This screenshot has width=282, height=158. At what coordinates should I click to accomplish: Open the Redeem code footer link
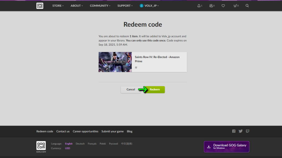coord(45,131)
